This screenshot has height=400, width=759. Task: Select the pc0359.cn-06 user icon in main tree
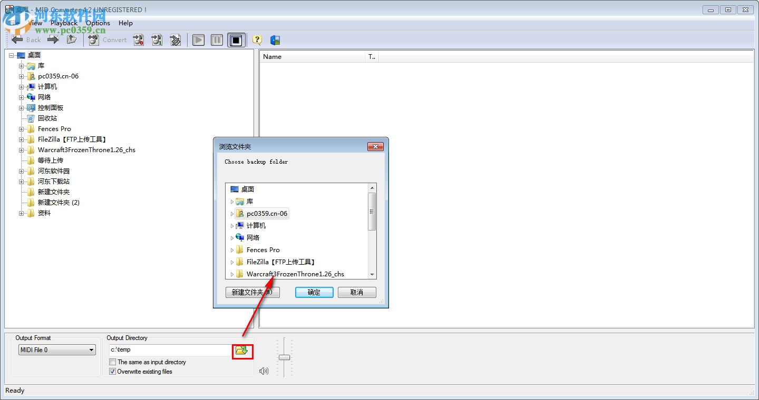(x=31, y=76)
